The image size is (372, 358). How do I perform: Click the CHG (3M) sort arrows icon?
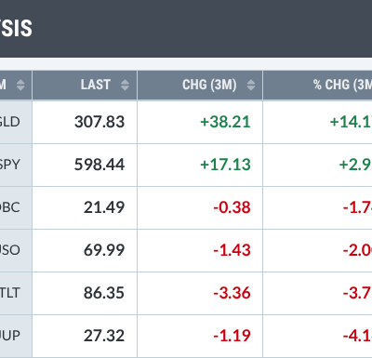(x=251, y=85)
